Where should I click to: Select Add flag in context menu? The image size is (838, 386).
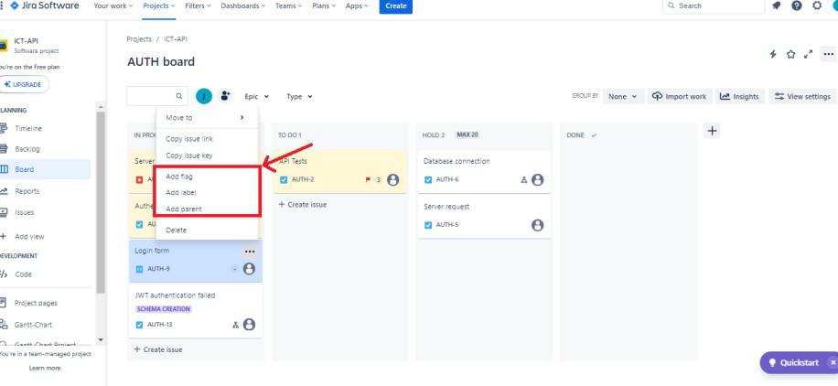207,177
